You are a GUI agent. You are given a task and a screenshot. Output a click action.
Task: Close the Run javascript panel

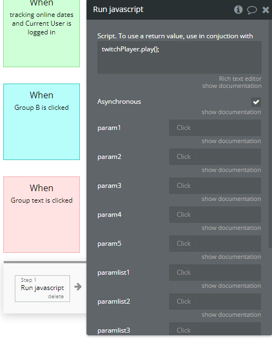pos(265,10)
